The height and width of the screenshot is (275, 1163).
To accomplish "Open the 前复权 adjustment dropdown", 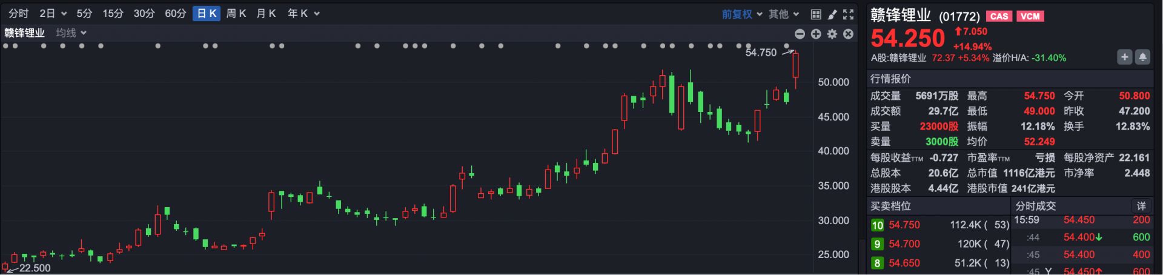I will [742, 14].
